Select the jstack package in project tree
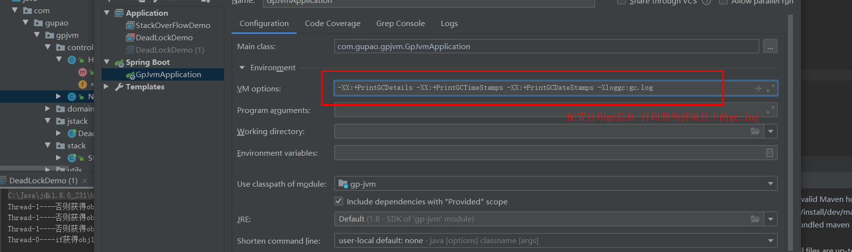The height and width of the screenshot is (252, 852). click(x=77, y=121)
